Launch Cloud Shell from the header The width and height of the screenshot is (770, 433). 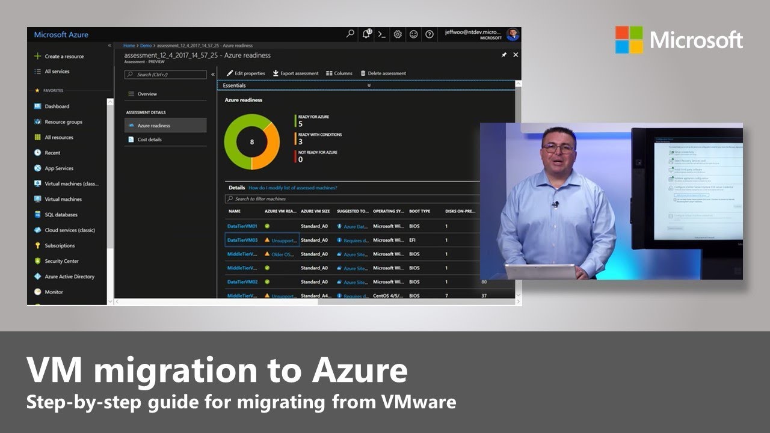(x=382, y=34)
